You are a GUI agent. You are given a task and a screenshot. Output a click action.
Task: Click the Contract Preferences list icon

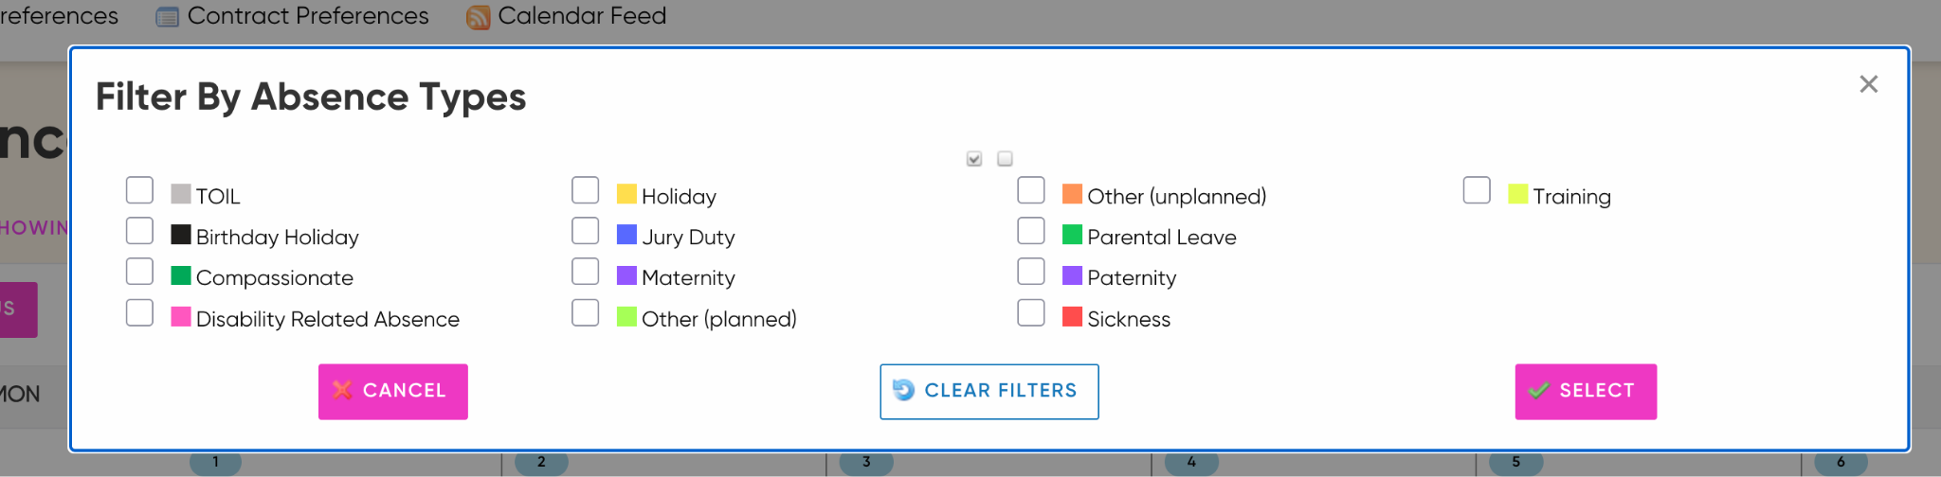point(167,17)
